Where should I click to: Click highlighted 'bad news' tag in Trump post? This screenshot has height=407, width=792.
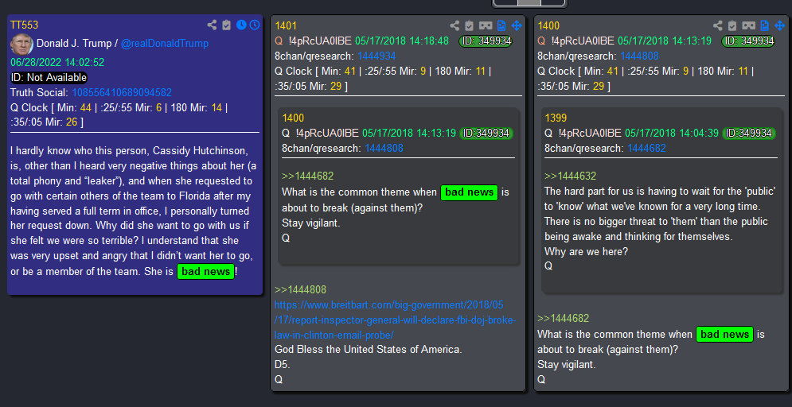[x=205, y=272]
